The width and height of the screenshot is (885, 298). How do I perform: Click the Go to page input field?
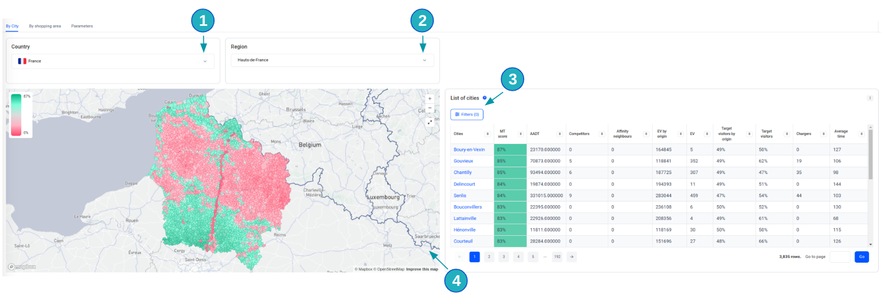[840, 257]
